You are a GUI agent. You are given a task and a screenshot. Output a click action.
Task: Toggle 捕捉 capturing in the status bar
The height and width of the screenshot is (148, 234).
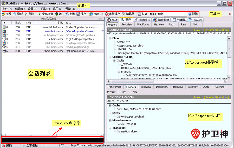[3, 146]
